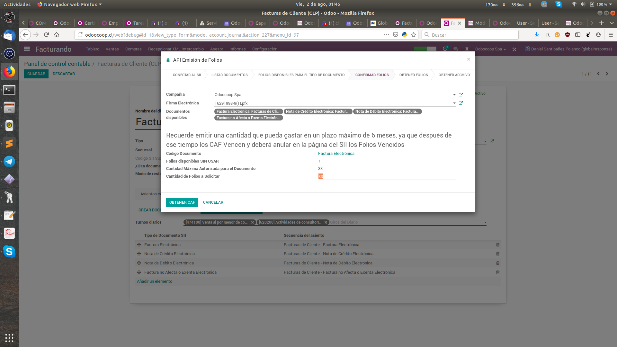The width and height of the screenshot is (617, 347).
Task: Launch Sublime Text from the dock
Action: (x=9, y=144)
